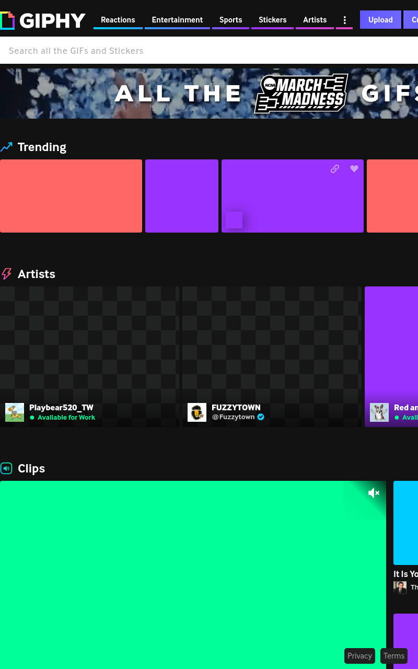Open the Sports category
Screen dimensions: 418x669
pyautogui.click(x=230, y=20)
